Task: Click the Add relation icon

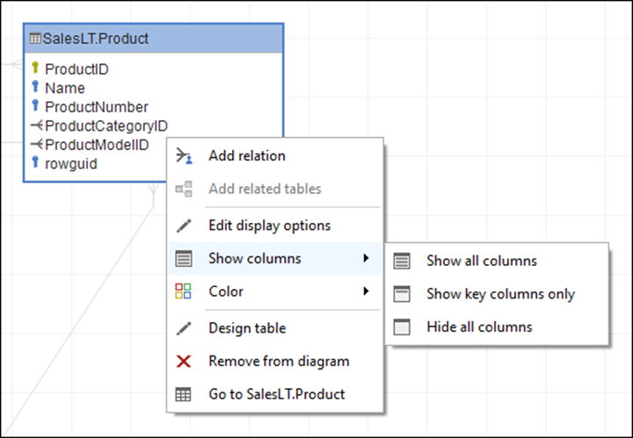Action: pyautogui.click(x=184, y=156)
